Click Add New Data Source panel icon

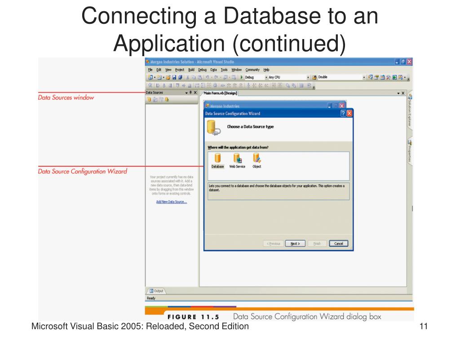pos(149,99)
